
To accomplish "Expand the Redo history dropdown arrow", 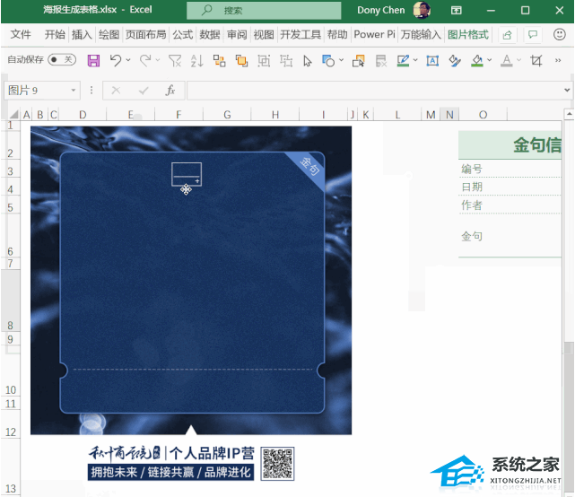I will [158, 59].
